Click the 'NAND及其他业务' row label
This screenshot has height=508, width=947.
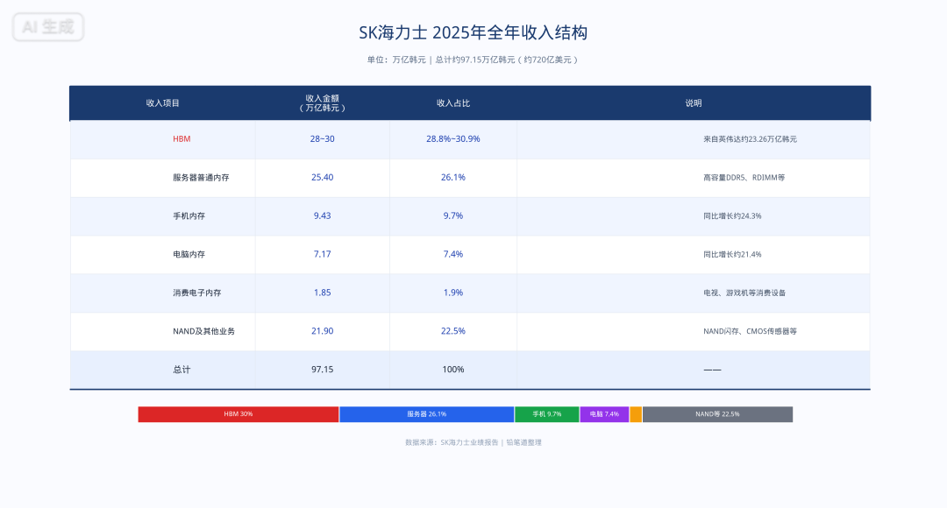pos(203,331)
